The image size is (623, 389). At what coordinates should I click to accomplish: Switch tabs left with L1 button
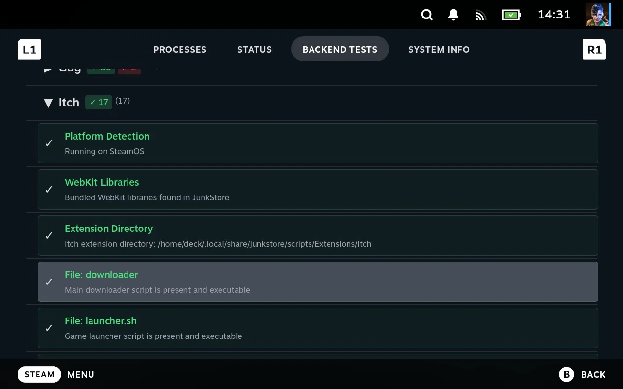pyautogui.click(x=29, y=49)
